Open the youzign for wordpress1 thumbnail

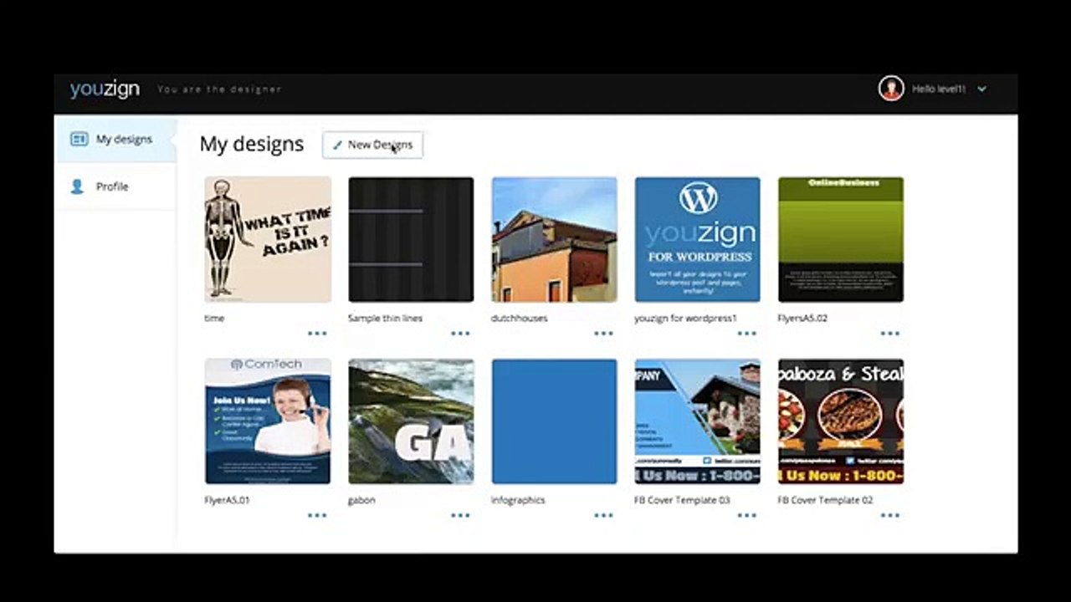pos(698,239)
